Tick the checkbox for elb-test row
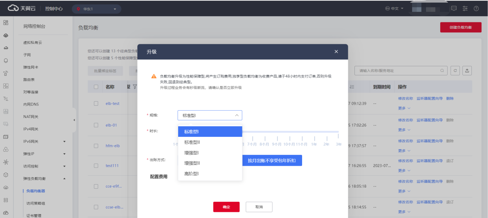 [96, 103]
